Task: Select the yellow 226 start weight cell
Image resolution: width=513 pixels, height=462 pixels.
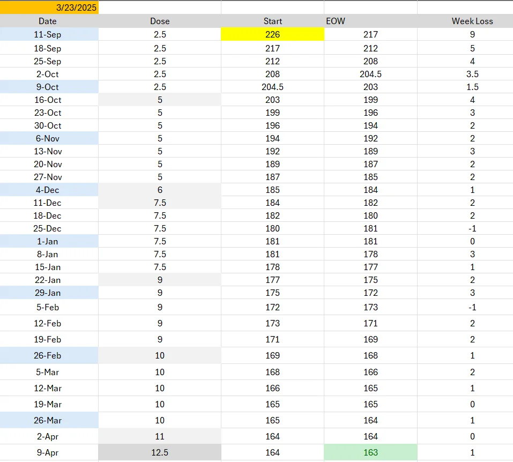Action: [x=272, y=34]
